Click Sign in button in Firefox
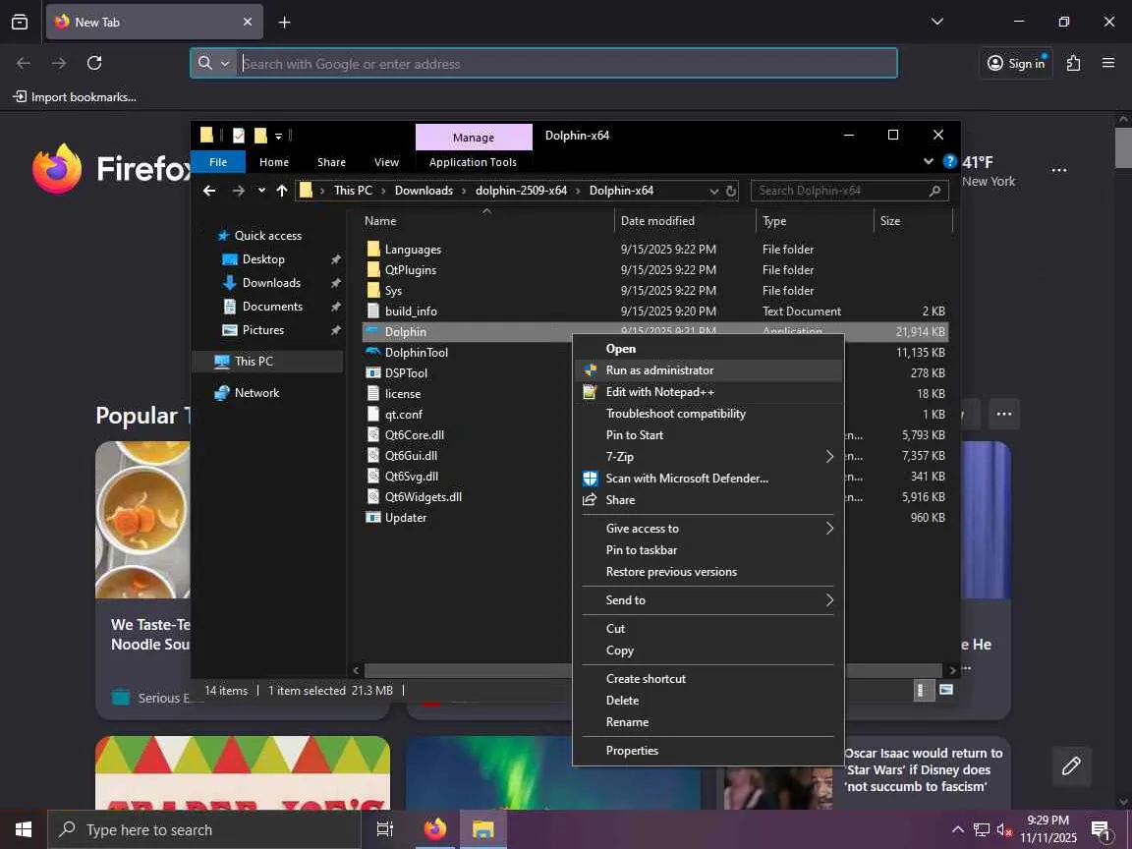The height and width of the screenshot is (849, 1132). click(x=1016, y=64)
